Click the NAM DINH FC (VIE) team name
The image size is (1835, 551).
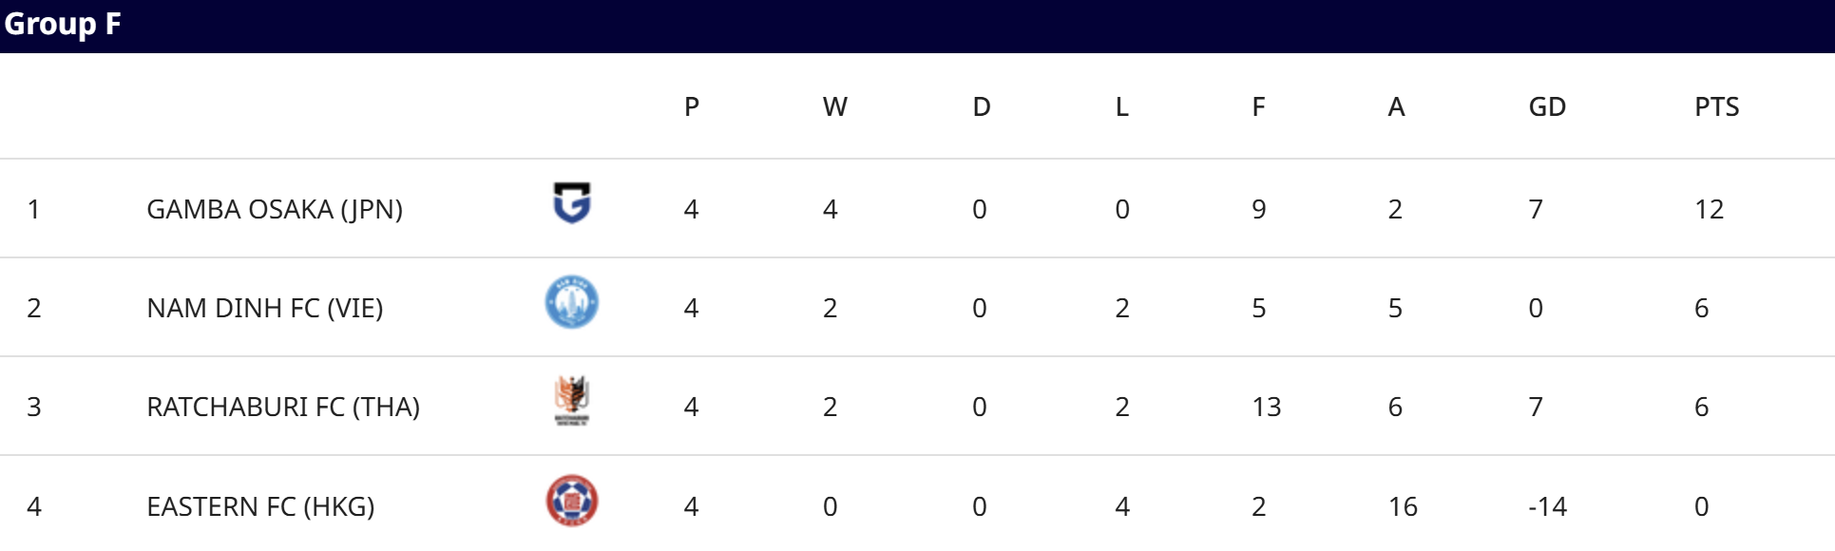click(265, 308)
